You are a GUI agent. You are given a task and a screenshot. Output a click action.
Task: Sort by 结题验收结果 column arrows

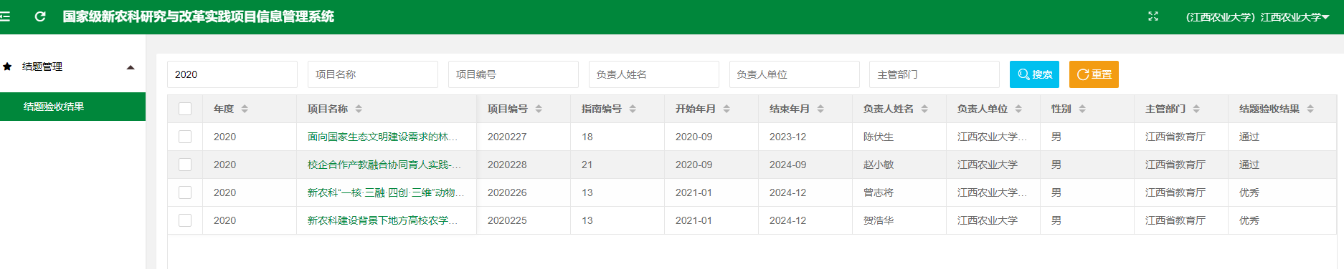[x=1310, y=109]
